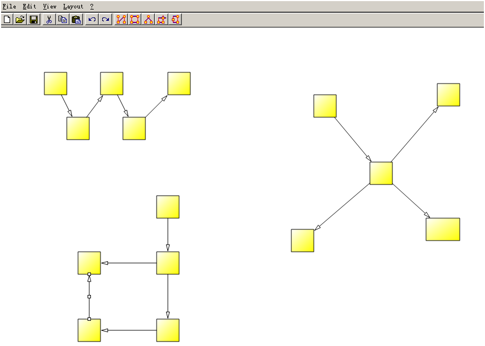This screenshot has width=485, height=346.
Task: Select the middle top node of W-shaped chain
Action: (112, 84)
